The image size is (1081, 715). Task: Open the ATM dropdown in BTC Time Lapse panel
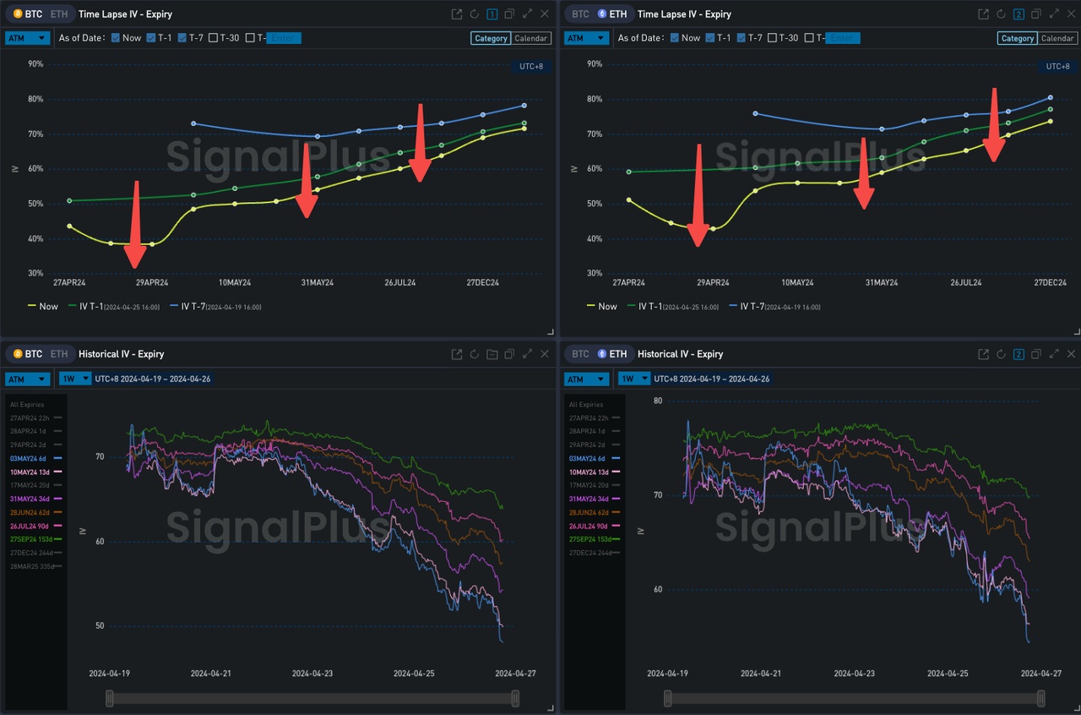click(26, 38)
